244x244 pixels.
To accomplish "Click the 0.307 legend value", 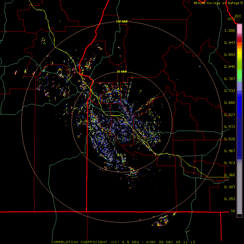I will pos(230,187).
